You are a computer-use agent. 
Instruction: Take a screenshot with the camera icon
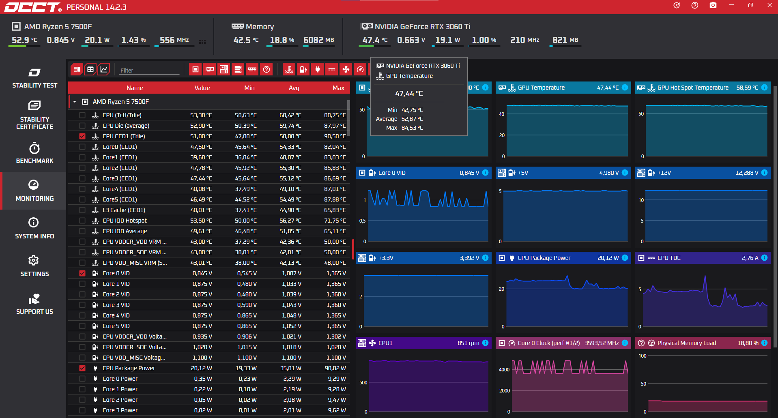pyautogui.click(x=713, y=6)
